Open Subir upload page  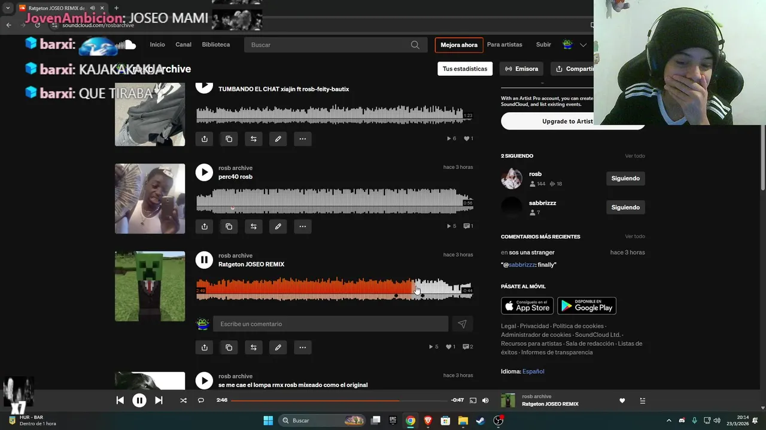coord(543,45)
